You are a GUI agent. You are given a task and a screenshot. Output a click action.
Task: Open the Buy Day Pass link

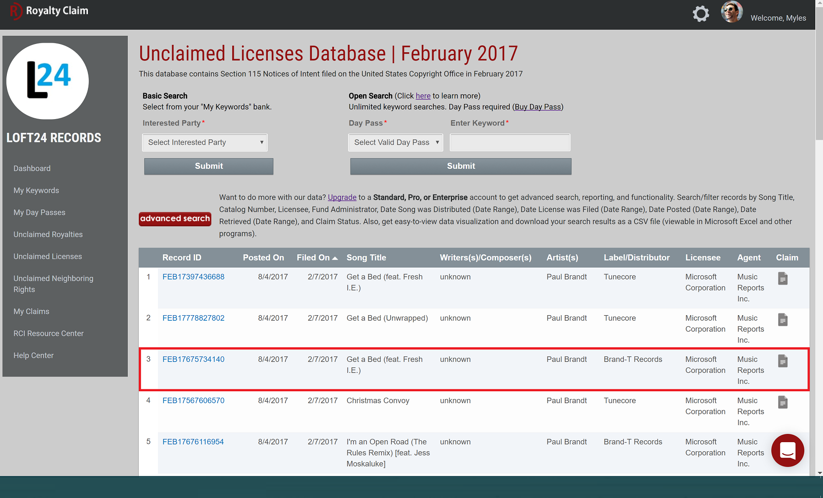pos(538,107)
